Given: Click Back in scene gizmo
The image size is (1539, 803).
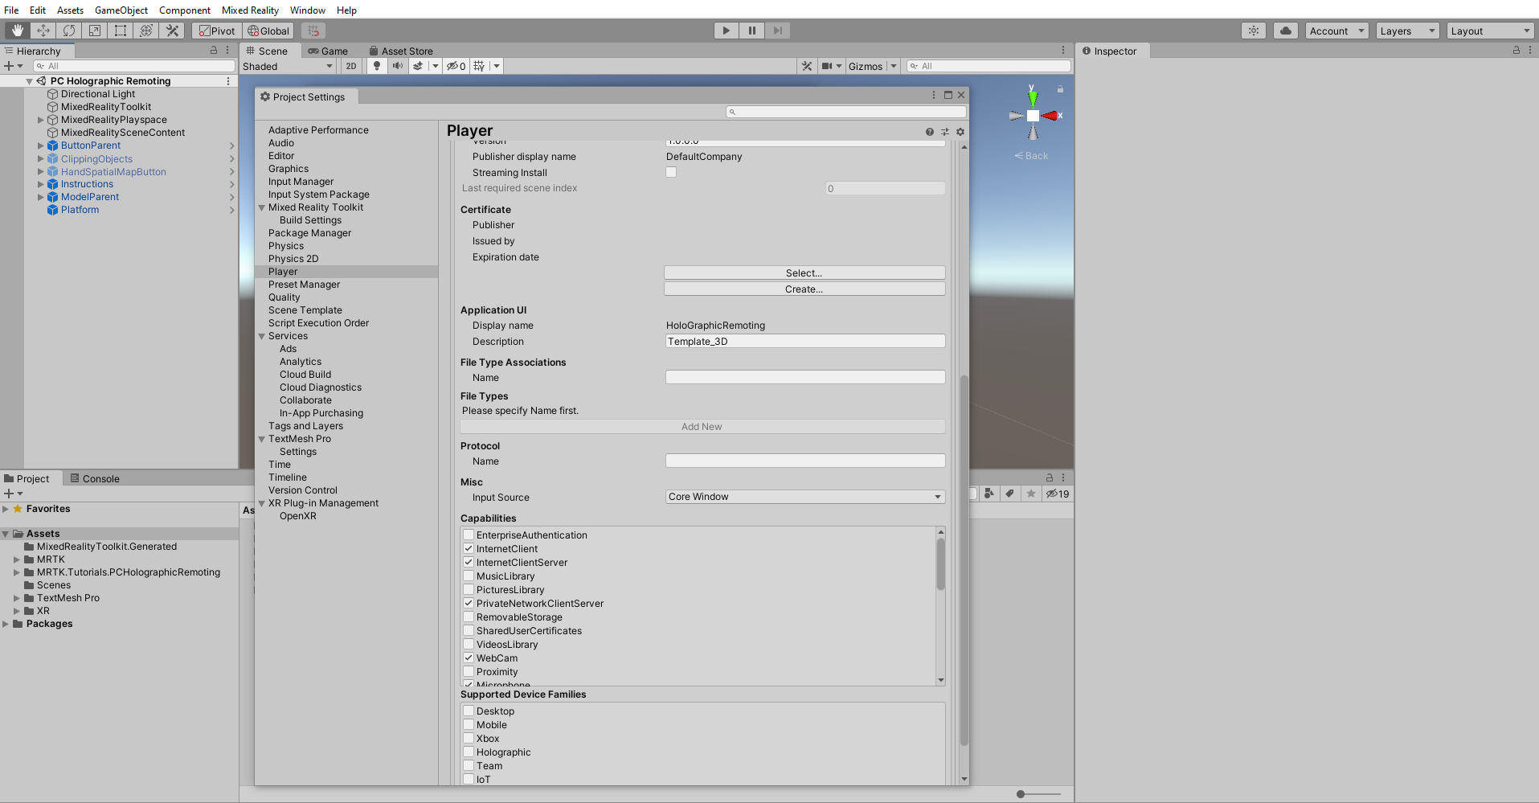Looking at the screenshot, I should point(1031,156).
